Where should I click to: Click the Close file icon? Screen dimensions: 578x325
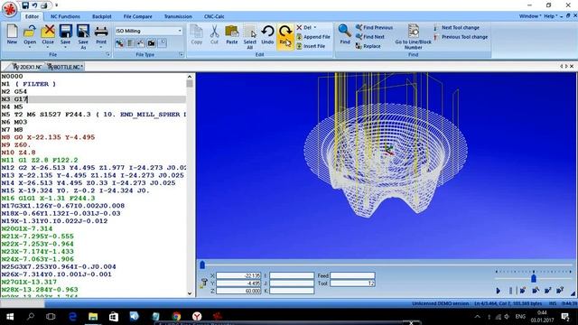coord(48,32)
